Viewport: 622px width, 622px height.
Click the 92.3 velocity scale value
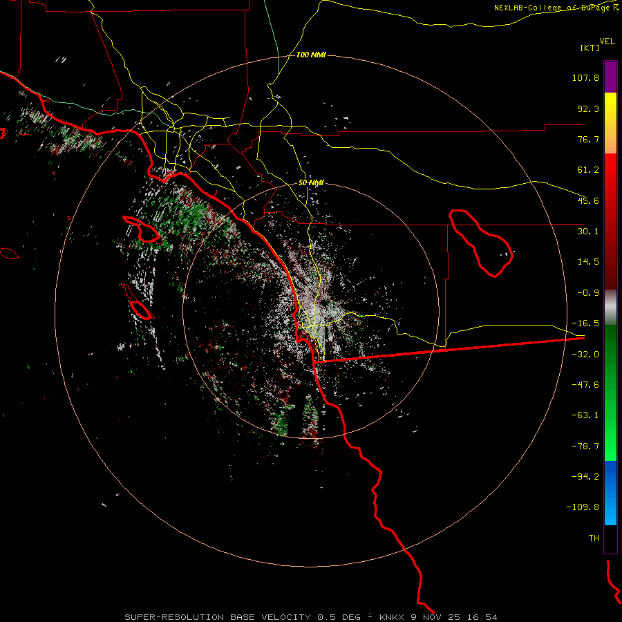[x=588, y=109]
